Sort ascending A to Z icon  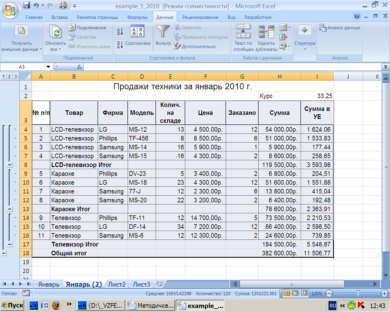120,31
